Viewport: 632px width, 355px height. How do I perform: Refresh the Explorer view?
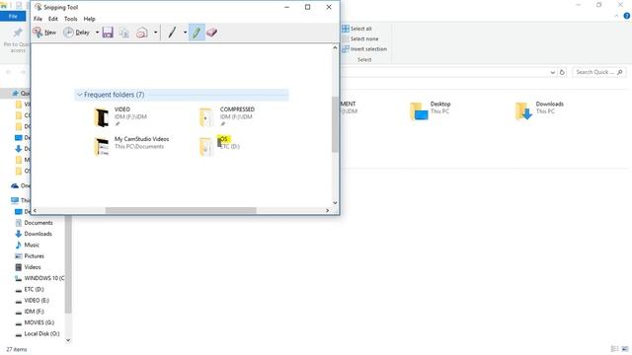pos(562,72)
